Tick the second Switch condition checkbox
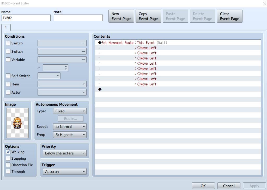 pyautogui.click(x=8, y=51)
